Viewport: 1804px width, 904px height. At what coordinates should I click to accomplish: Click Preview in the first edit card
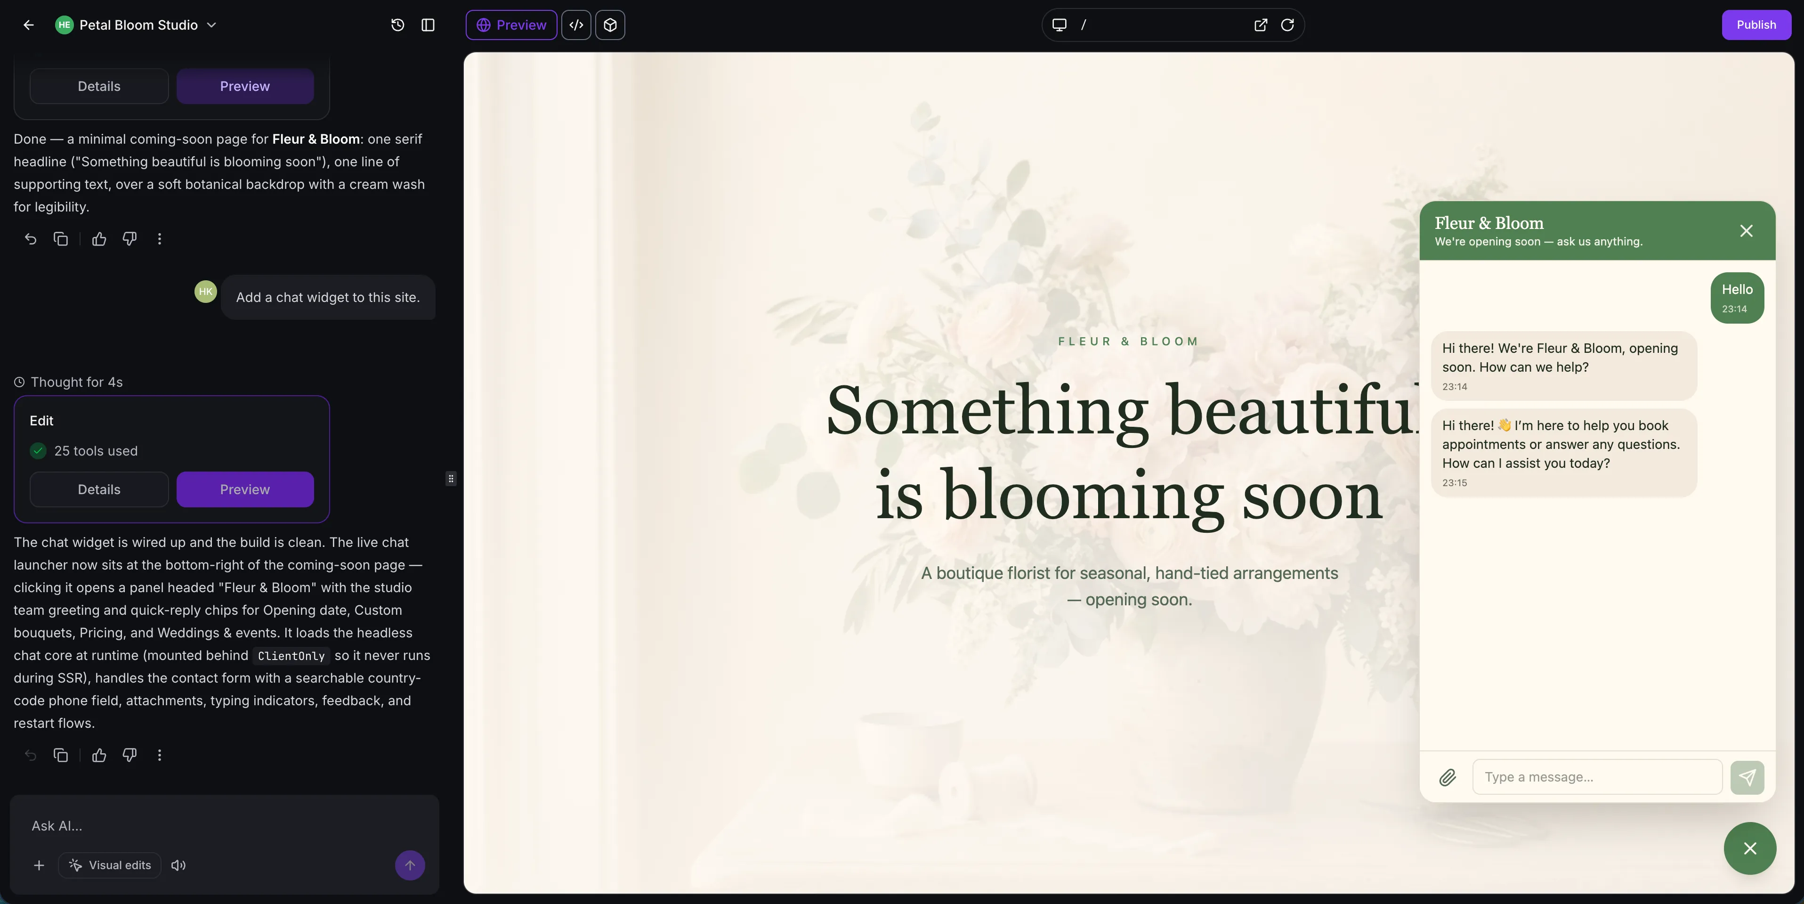coord(245,86)
